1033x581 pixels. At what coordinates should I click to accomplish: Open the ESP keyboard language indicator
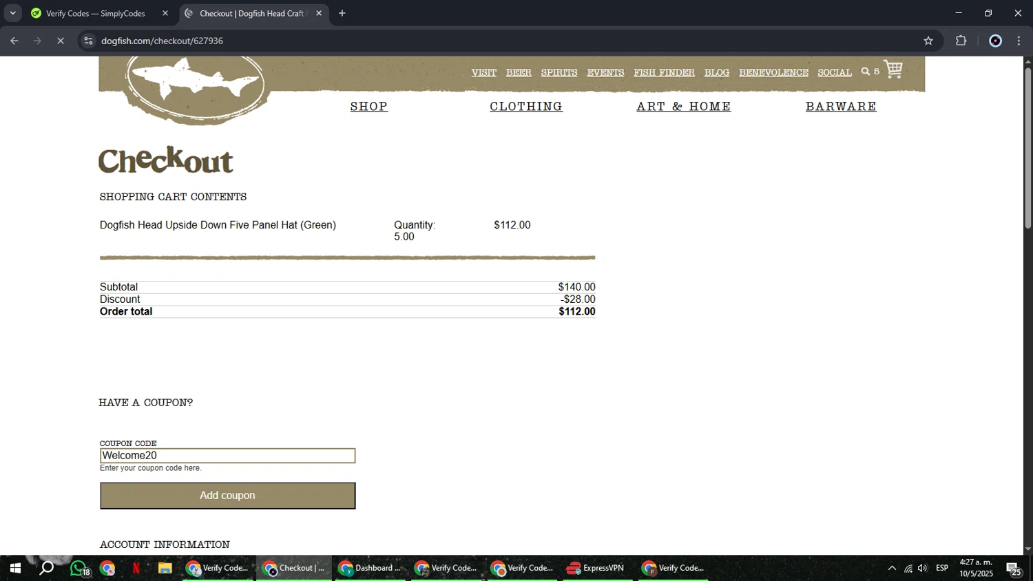click(x=942, y=569)
